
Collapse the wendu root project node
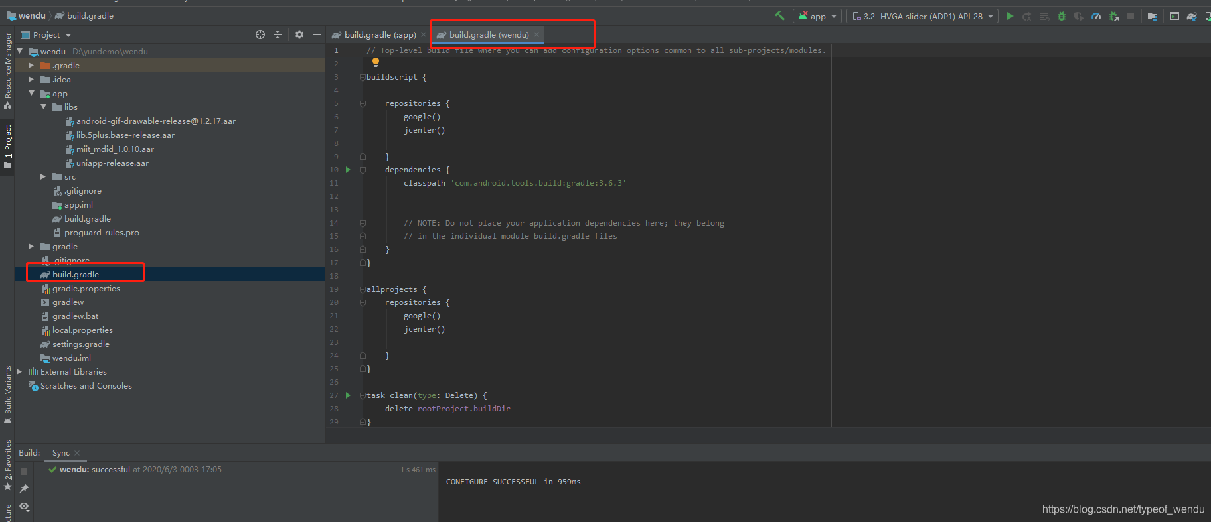20,51
